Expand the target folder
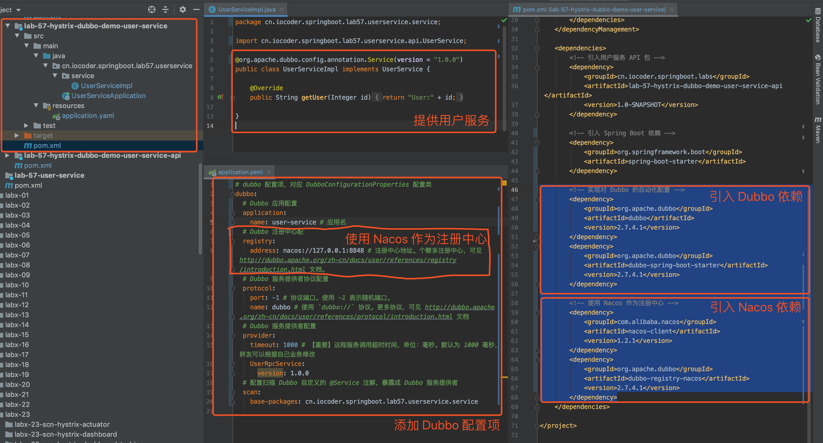 (17, 136)
